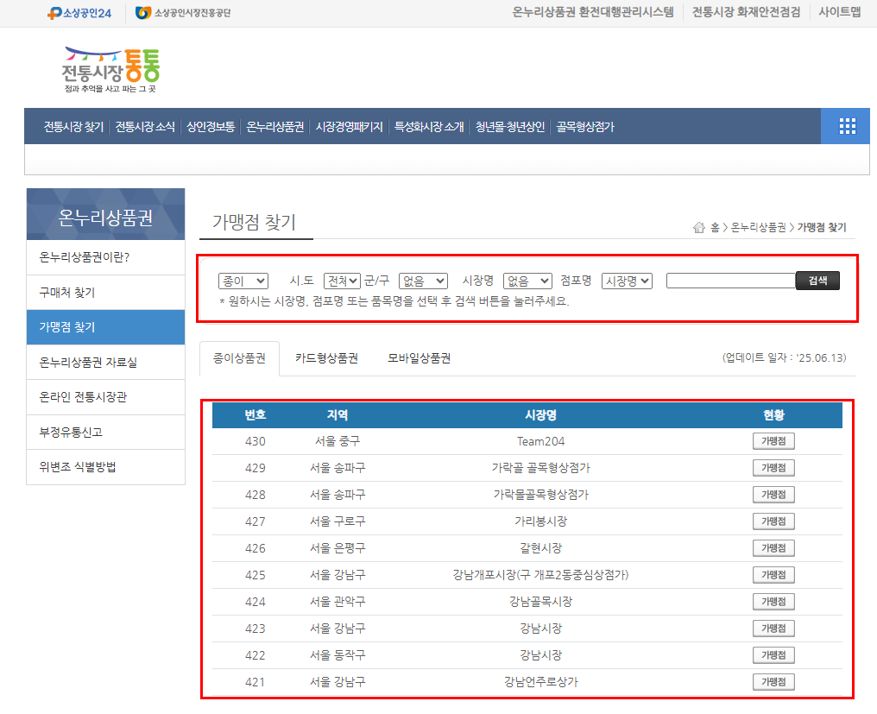Switch to the 카드형상품권 tab
Viewport: 877px width, 714px height.
click(326, 358)
